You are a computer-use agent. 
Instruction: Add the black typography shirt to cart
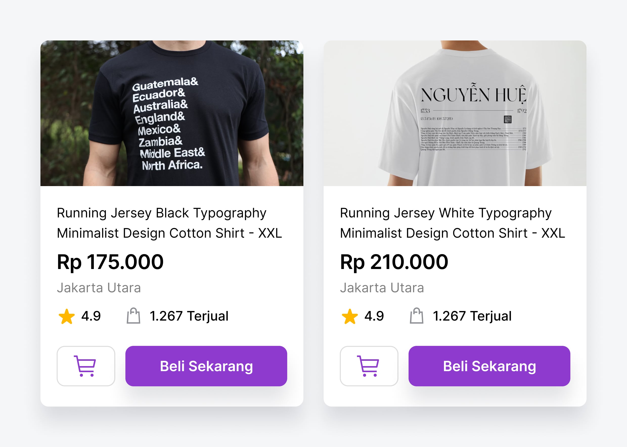[86, 366]
